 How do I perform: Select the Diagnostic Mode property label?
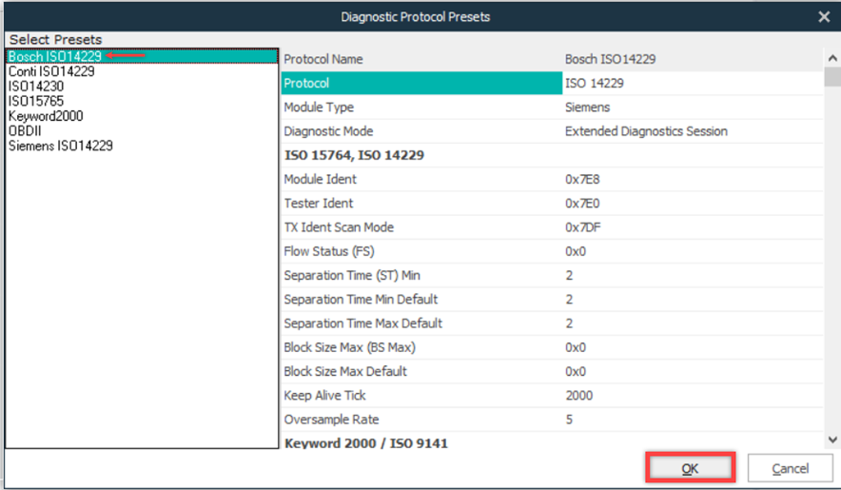[x=328, y=131]
